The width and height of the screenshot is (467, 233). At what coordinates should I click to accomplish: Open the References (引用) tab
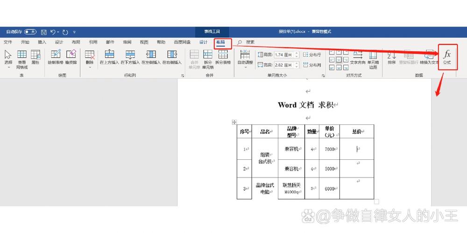pos(93,42)
